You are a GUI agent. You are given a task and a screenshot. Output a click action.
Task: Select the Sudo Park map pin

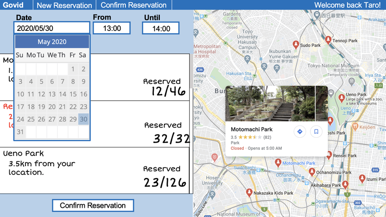tap(296, 44)
